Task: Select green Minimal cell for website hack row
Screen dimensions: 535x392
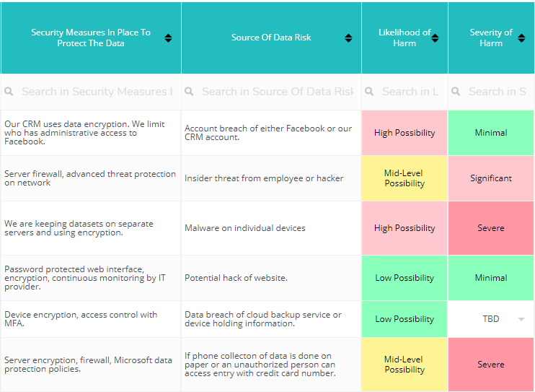Action: [491, 278]
